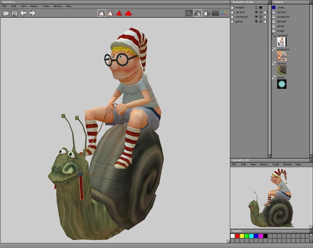
Task: Toggle the lock on conductor object
Action: [x=261, y=17]
